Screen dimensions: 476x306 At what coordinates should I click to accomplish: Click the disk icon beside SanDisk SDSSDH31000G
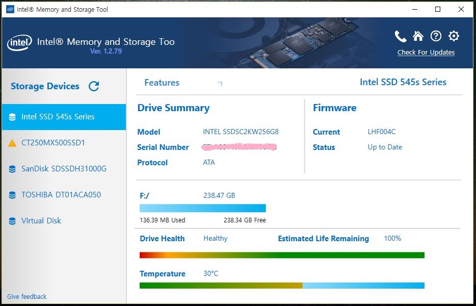click(x=12, y=169)
